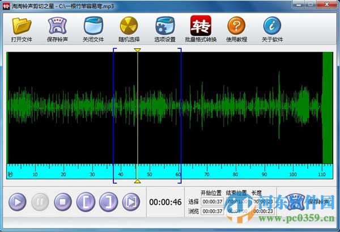Click the 00:00:46 current time display

tap(165, 203)
